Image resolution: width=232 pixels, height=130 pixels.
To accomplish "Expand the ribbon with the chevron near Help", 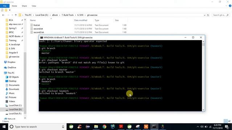I will click(x=226, y=6).
